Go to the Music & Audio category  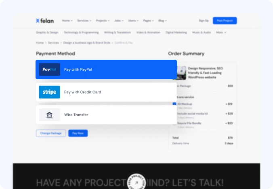(202, 32)
